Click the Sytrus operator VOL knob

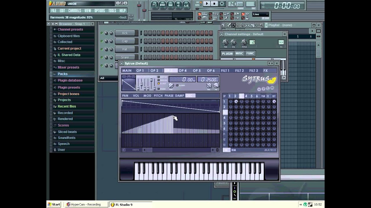point(209,85)
